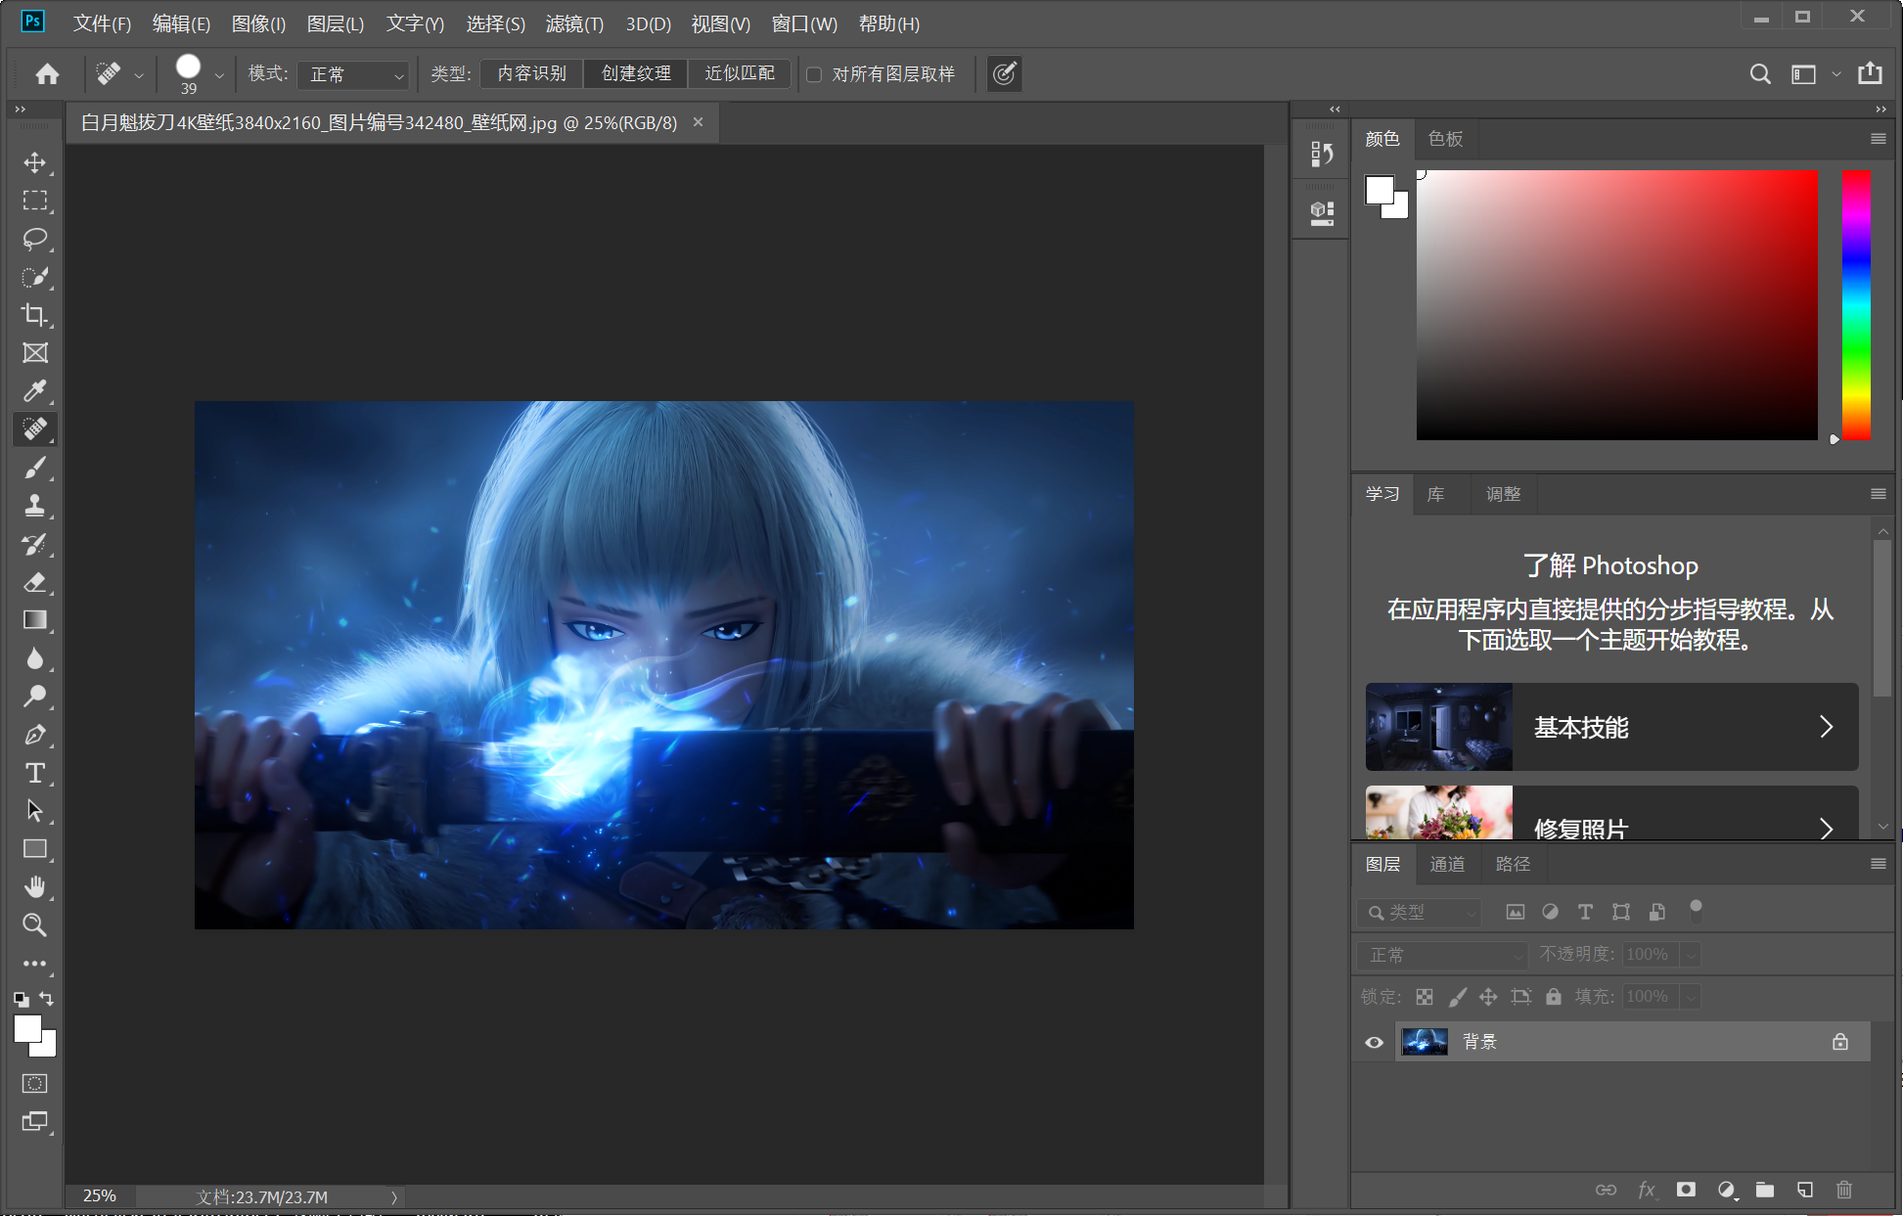Select the Blur tool
This screenshot has width=1903, height=1216.
point(35,658)
